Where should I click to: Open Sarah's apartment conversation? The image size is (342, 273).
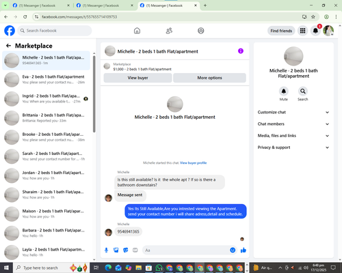[46, 156]
